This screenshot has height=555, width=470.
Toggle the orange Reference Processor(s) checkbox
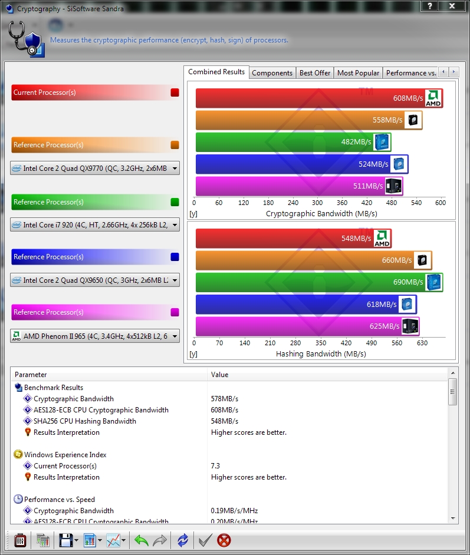coord(175,145)
